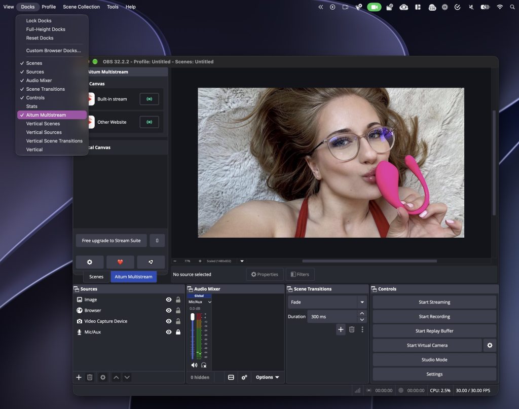The image size is (519, 409).
Task: Click the Controls dock float icon
Action: coord(374,289)
